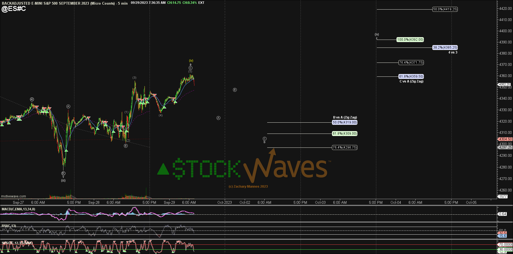Click the Sep-29 date on time axis
The width and height of the screenshot is (513, 254).
(169, 202)
